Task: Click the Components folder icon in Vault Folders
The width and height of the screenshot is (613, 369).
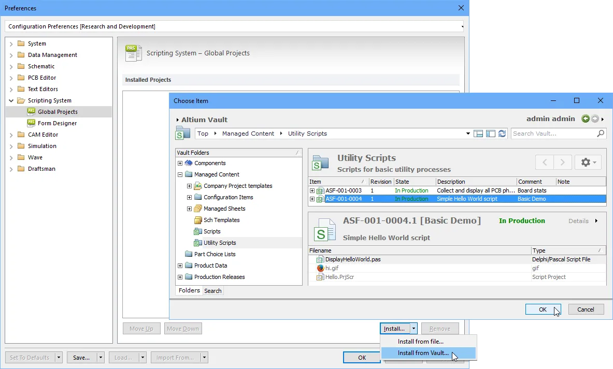Action: tap(189, 163)
